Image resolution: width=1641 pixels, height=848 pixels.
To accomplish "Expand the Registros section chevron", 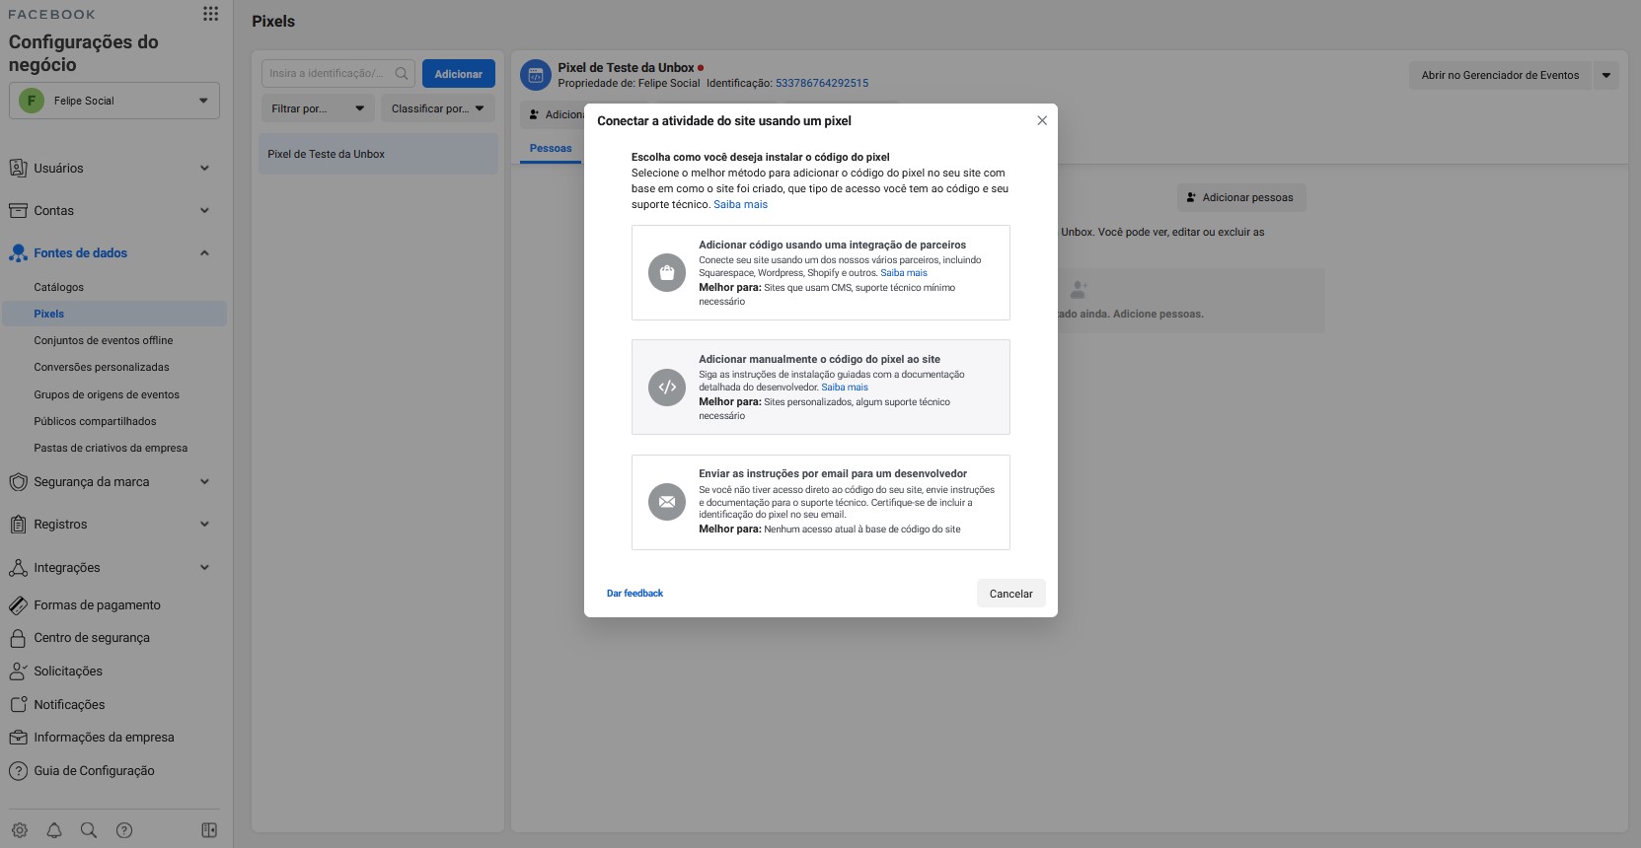I will 204,525.
